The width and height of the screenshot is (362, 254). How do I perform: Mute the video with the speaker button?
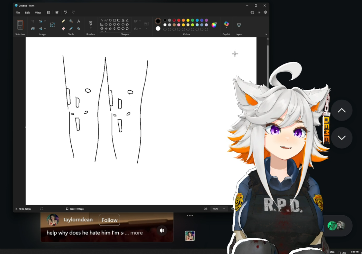[162, 230]
